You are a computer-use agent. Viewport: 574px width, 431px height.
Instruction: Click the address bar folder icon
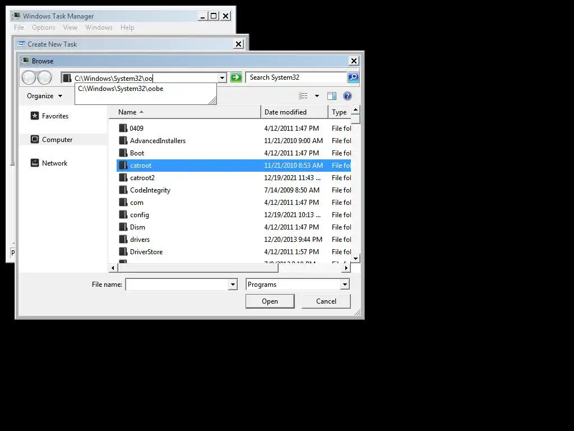67,77
